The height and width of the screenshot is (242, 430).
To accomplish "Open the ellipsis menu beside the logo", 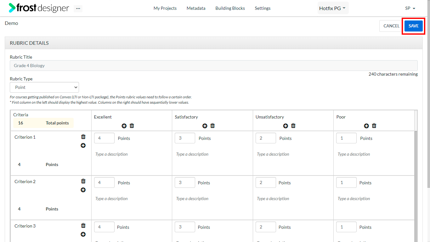I will 78,9.
